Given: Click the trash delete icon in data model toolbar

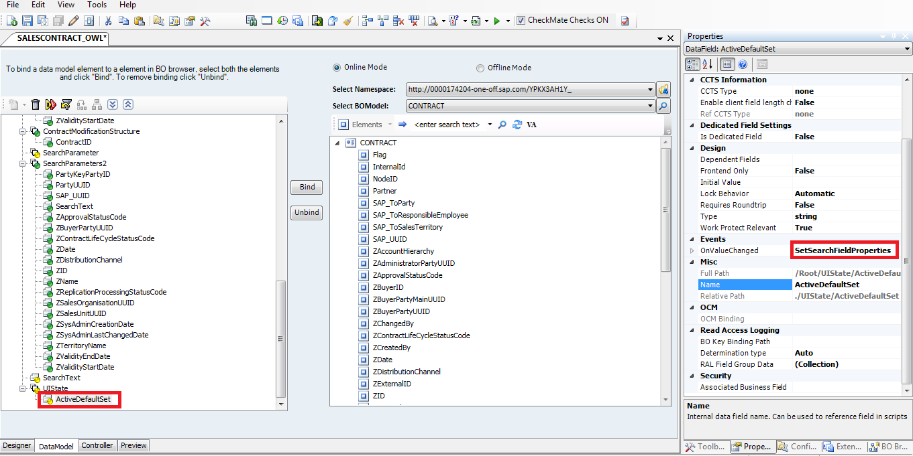Looking at the screenshot, I should (x=36, y=104).
